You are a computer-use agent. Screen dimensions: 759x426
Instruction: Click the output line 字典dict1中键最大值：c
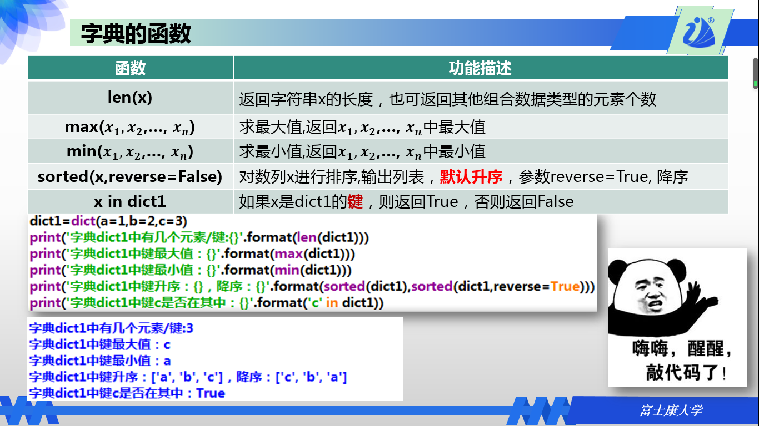coord(100,344)
